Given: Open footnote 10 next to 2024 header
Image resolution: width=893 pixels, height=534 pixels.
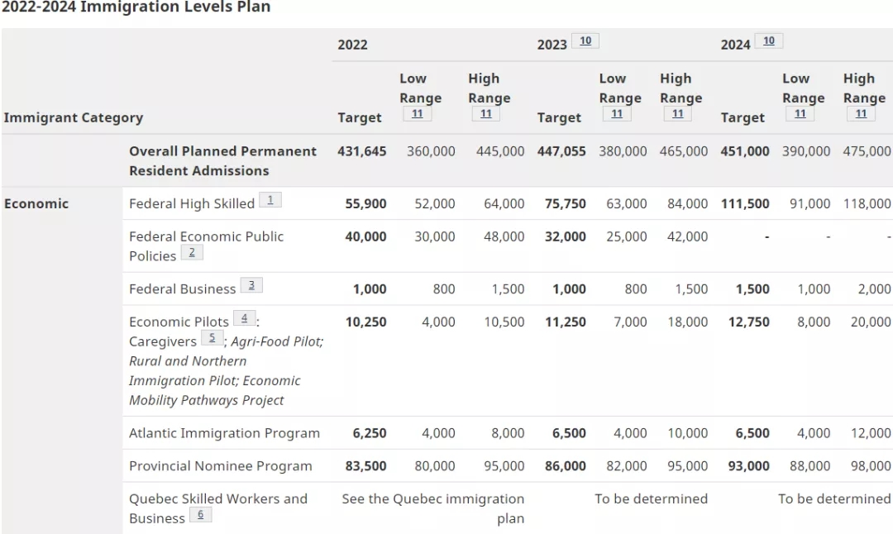Looking at the screenshot, I should (x=768, y=41).
